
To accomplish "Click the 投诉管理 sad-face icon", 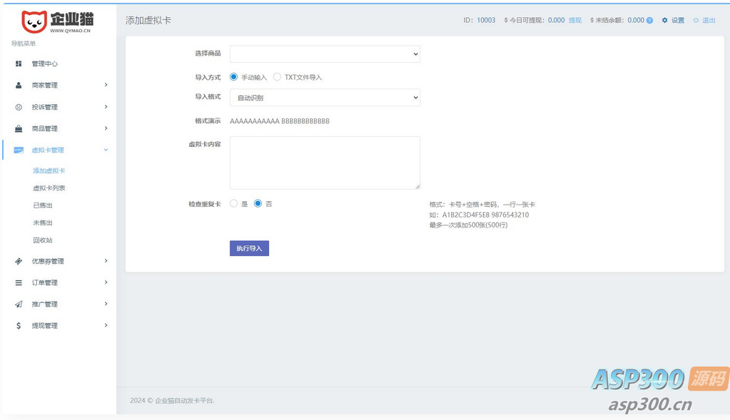I will (19, 107).
